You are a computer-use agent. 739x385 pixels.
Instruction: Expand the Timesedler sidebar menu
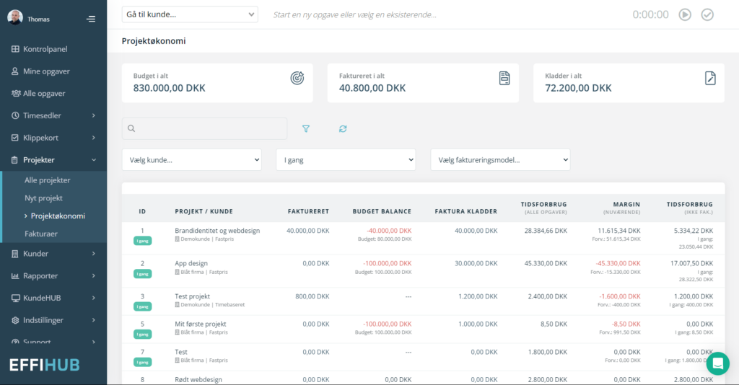[x=53, y=115]
